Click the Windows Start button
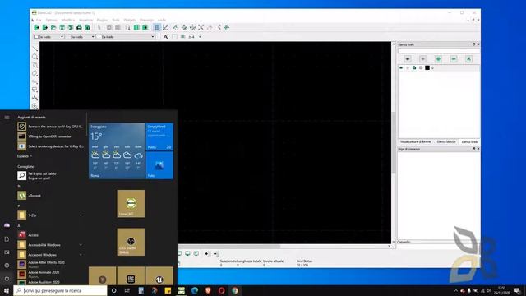The height and width of the screenshot is (296, 526). coord(7,290)
